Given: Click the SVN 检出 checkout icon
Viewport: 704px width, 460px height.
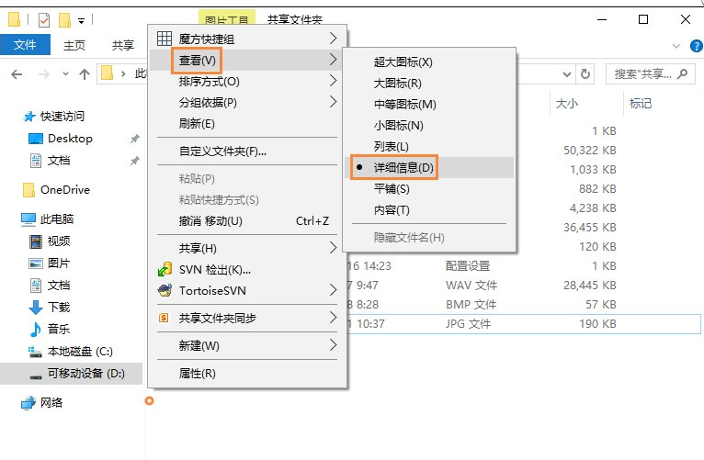Looking at the screenshot, I should click(165, 269).
